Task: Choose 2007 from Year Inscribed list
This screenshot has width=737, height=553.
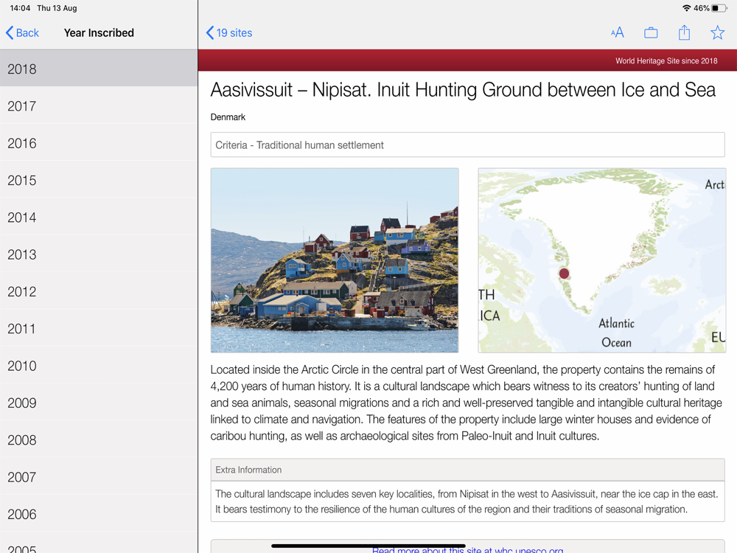Action: pyautogui.click(x=99, y=477)
